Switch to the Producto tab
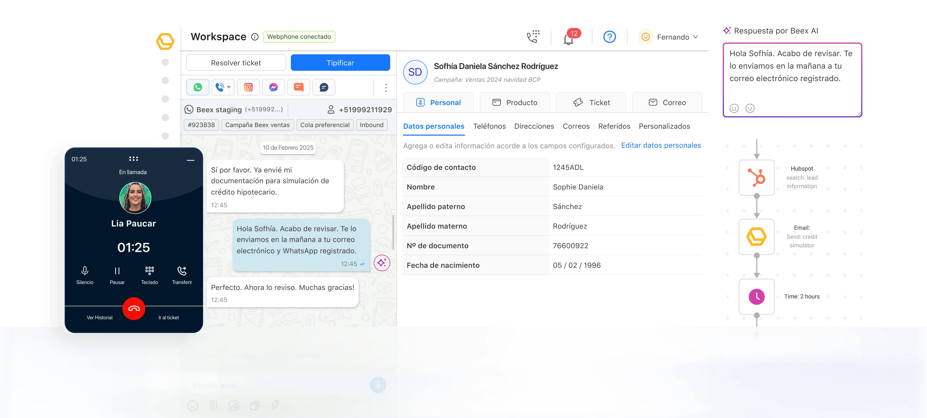The width and height of the screenshot is (927, 418). coord(515,103)
